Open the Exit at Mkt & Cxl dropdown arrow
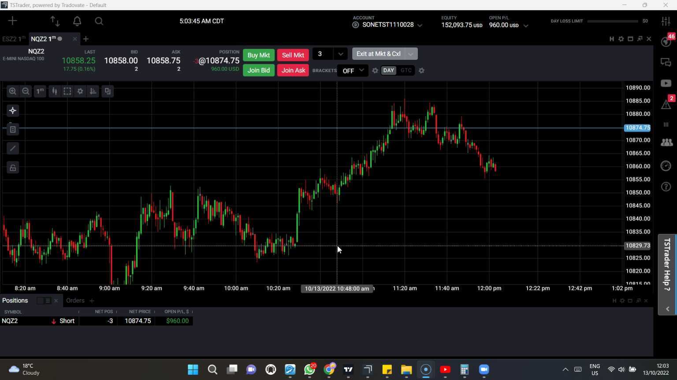Viewport: 677px width, 380px height. pyautogui.click(x=410, y=54)
